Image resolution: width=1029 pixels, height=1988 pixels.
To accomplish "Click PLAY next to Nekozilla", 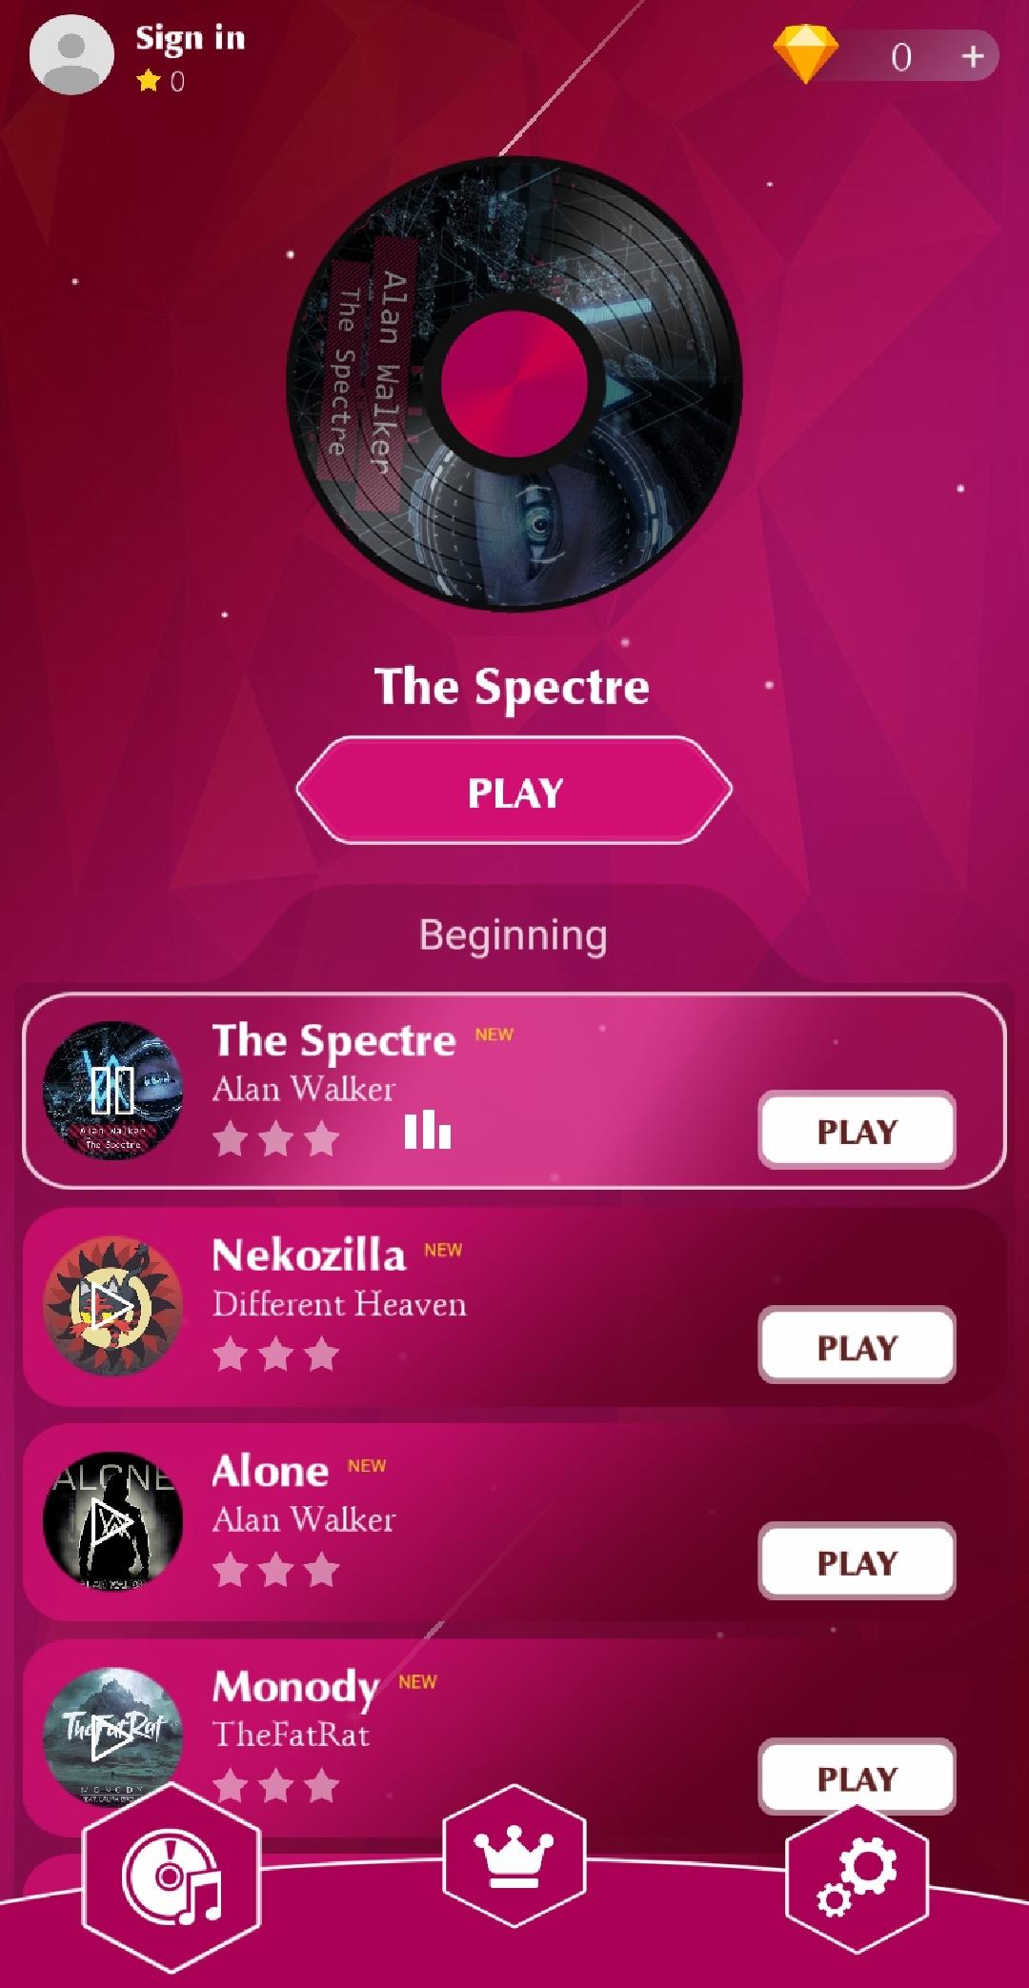I will [857, 1346].
